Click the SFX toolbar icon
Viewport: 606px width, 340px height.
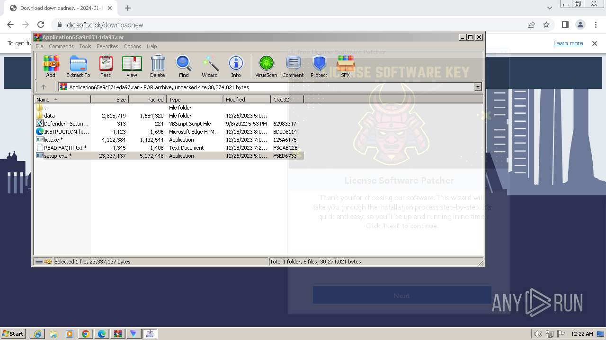coord(346,66)
